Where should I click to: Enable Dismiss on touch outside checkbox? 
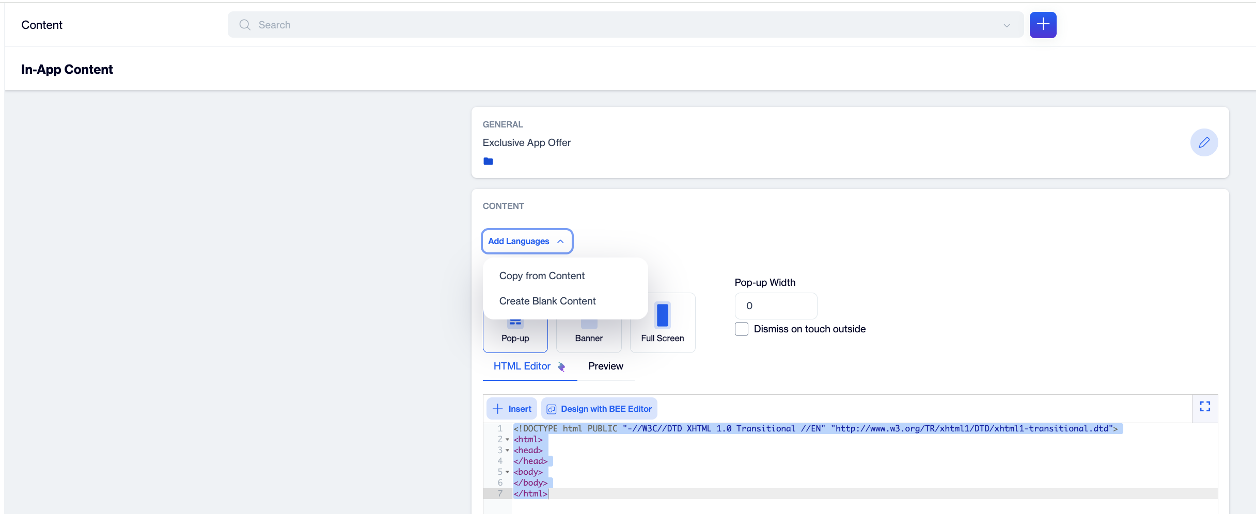[x=742, y=329]
